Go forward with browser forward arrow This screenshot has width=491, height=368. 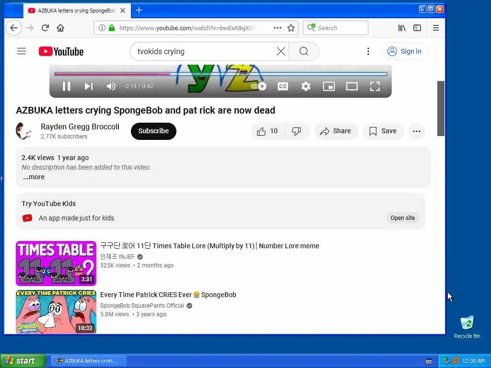click(30, 28)
